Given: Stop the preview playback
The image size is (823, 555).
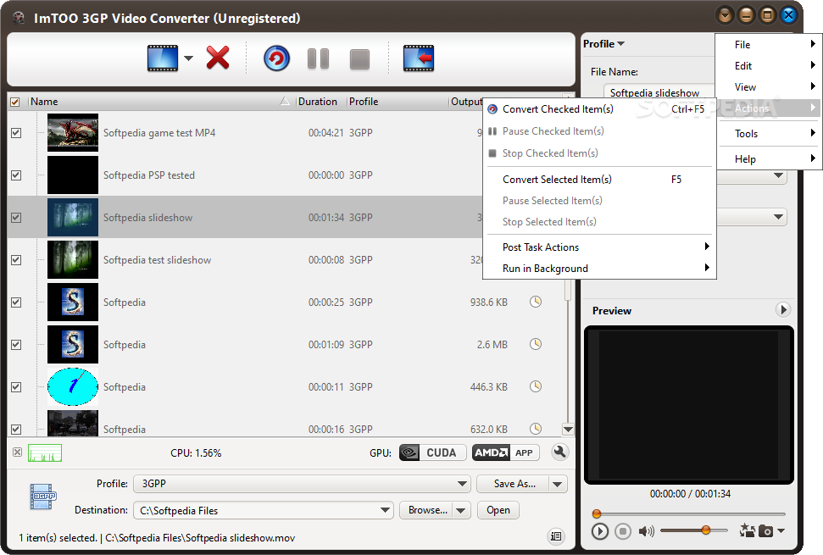Looking at the screenshot, I should pyautogui.click(x=622, y=531).
